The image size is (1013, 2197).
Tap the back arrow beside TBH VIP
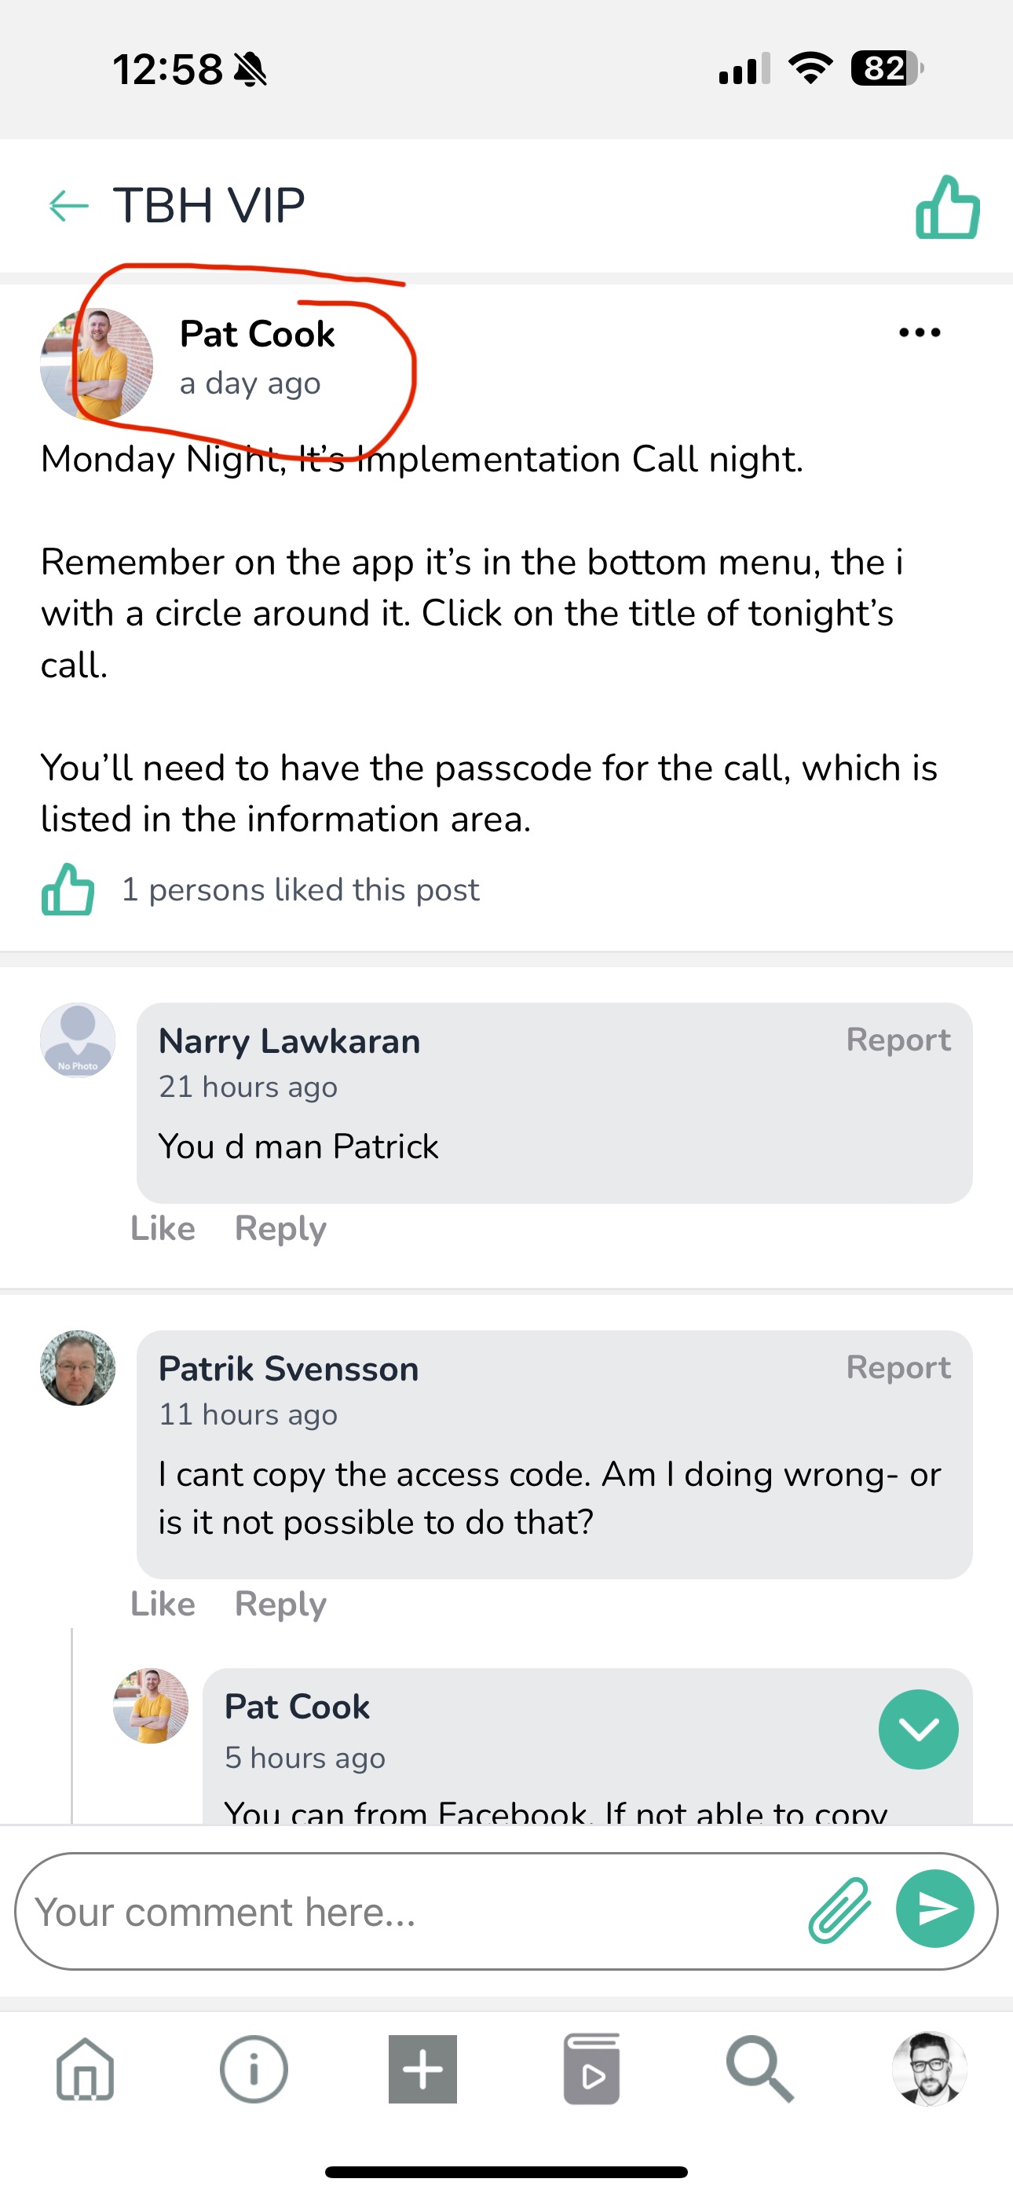pyautogui.click(x=69, y=206)
